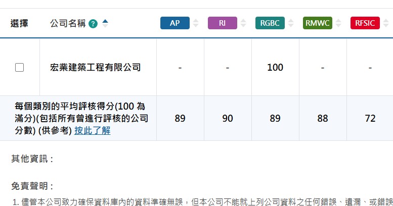The height and width of the screenshot is (206, 393).
Task: Click the RGBC score 100 cell
Action: [275, 67]
